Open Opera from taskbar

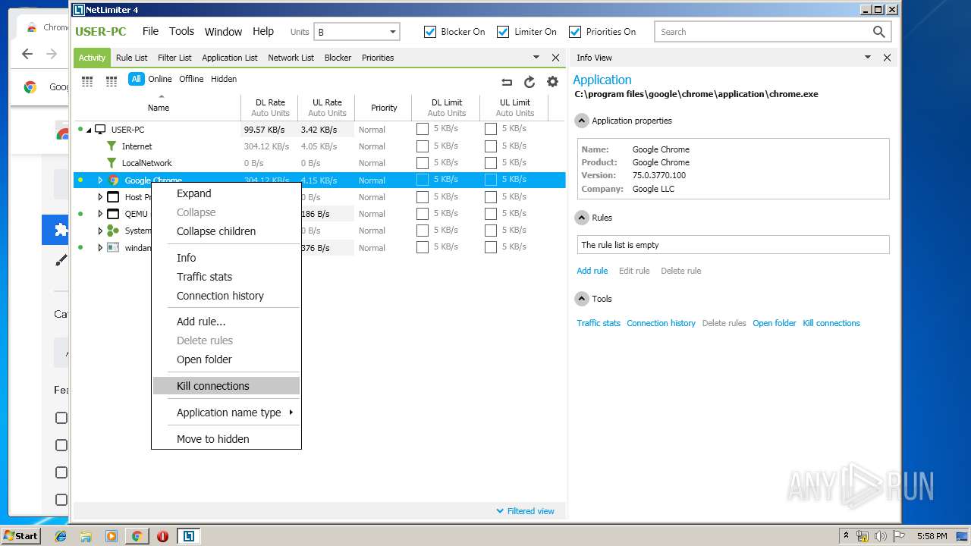click(x=162, y=536)
